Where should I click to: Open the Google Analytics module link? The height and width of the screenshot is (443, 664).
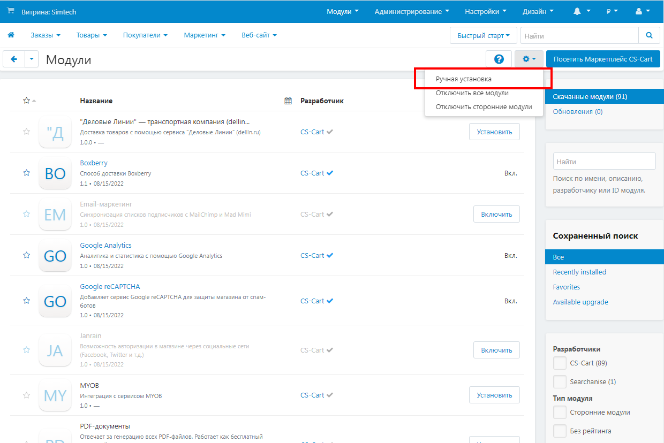[105, 246]
